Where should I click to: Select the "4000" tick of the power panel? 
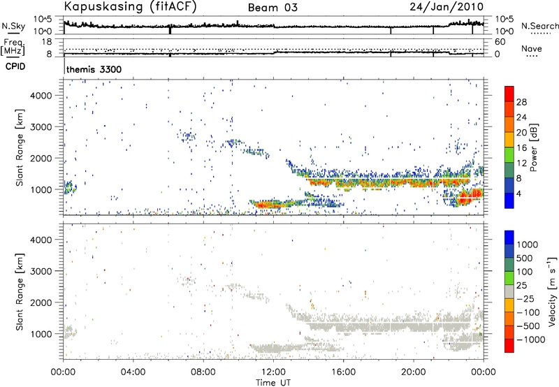[x=41, y=96]
